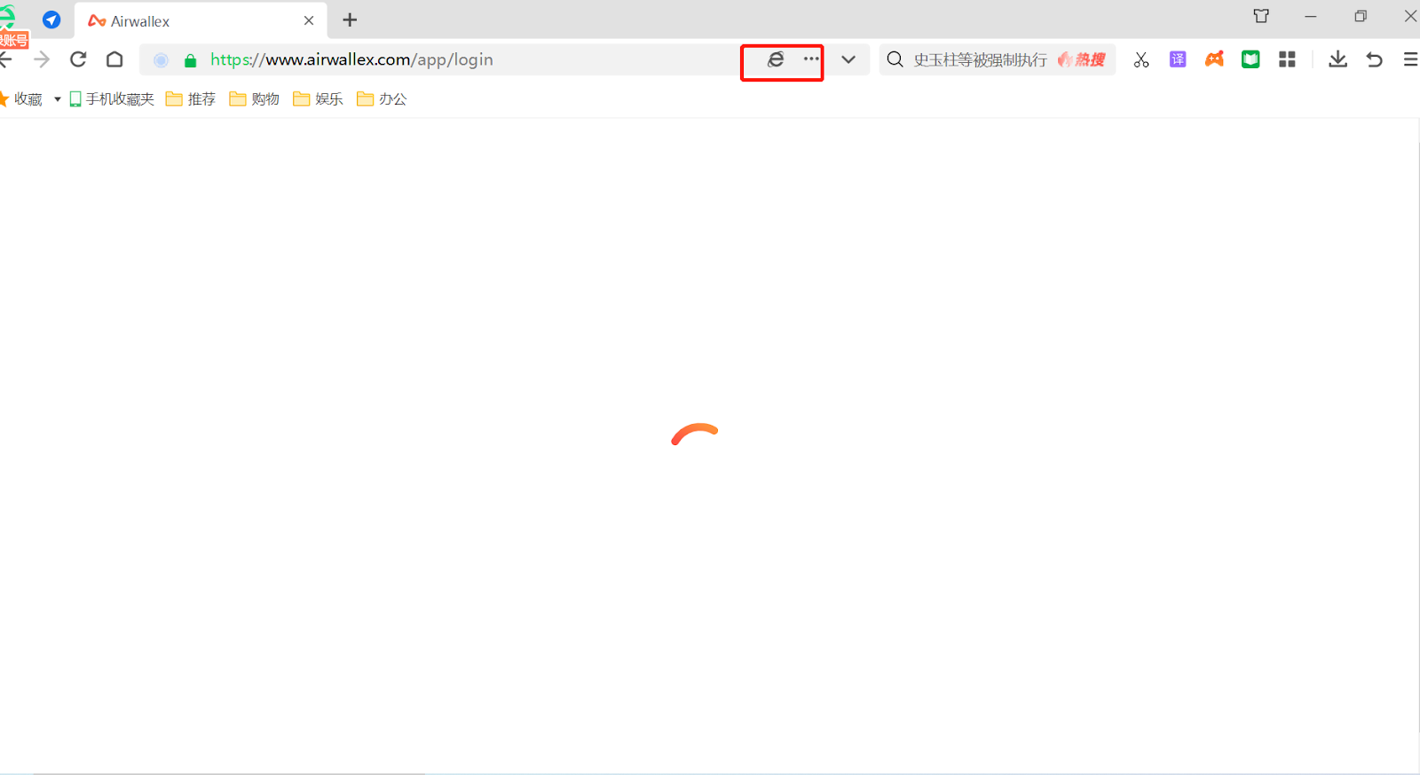Open the 购物 bookmarks folder
Screen dimensions: 1420x775
coord(255,99)
